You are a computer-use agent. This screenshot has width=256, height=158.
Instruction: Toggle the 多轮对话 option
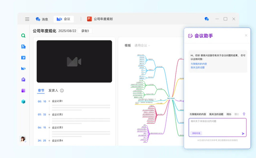(196, 133)
